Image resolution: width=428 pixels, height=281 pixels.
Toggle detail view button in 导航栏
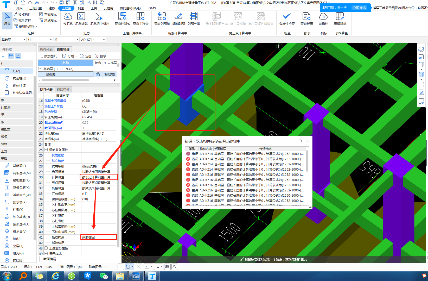(18, 55)
